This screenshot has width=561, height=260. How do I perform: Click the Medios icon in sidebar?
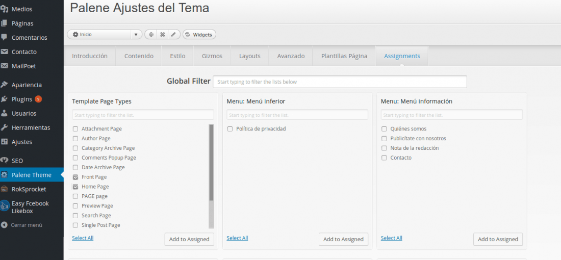tap(4, 9)
